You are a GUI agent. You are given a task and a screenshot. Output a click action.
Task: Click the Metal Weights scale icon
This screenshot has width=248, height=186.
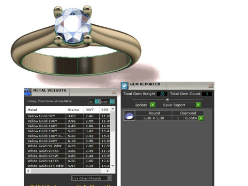[x=27, y=92]
